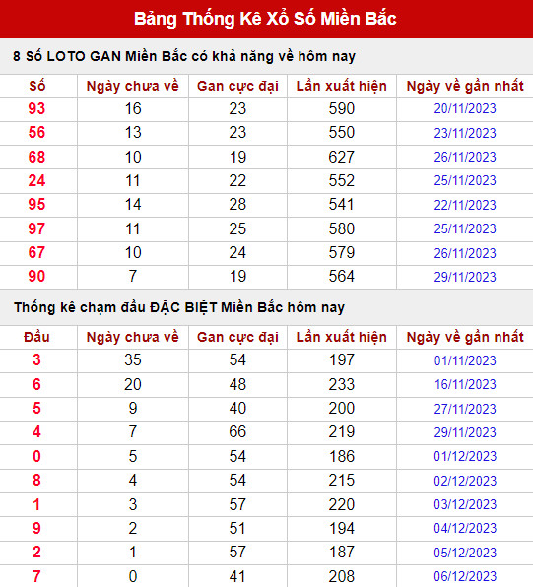This screenshot has width=533, height=587.
Task: Click the Lần xuất hiện value 627
Action: pyautogui.click(x=341, y=157)
